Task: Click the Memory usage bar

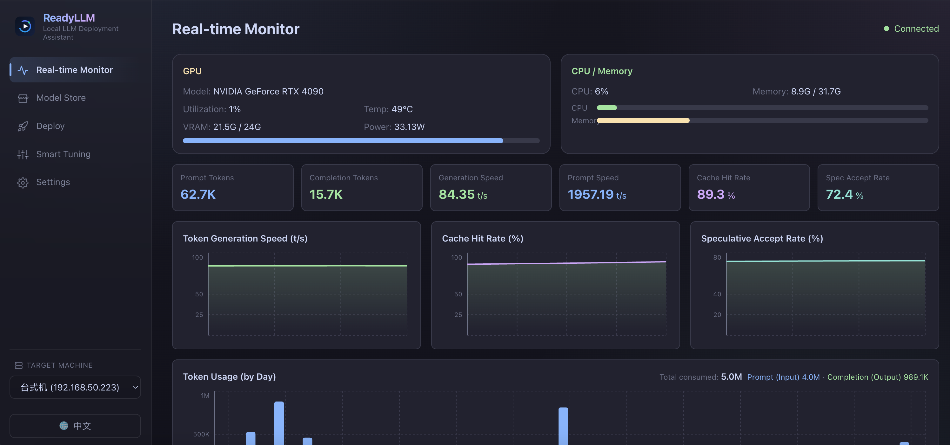Action: coord(762,120)
